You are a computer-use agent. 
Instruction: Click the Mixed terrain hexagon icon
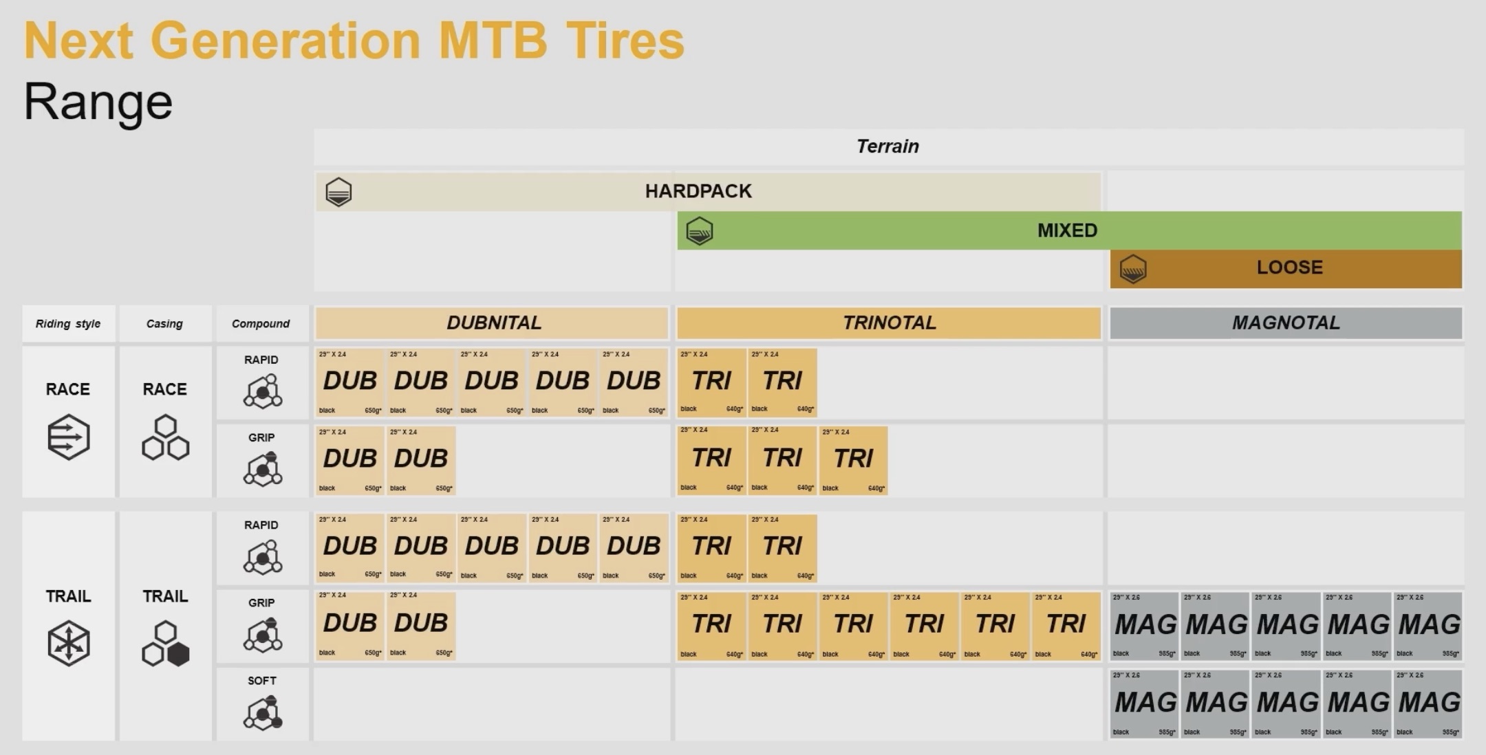[x=700, y=231]
